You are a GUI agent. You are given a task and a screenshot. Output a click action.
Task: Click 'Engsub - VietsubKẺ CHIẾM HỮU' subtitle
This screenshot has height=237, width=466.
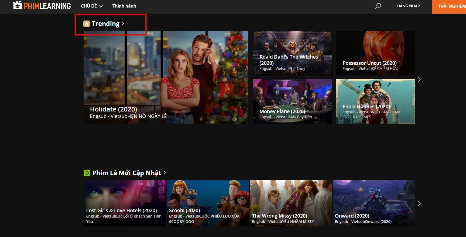(370, 69)
